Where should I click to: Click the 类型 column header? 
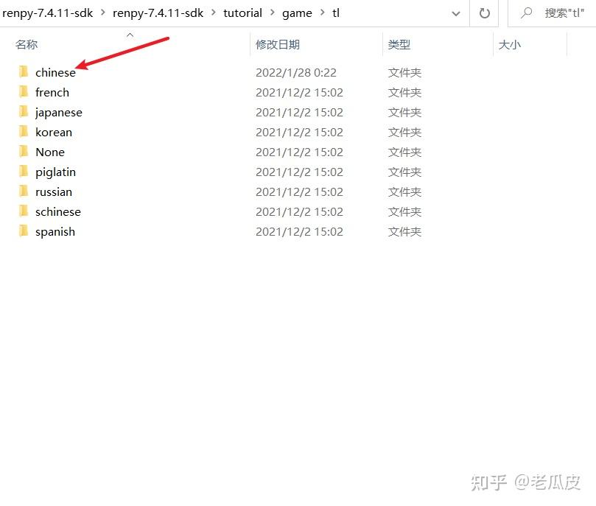click(x=399, y=44)
